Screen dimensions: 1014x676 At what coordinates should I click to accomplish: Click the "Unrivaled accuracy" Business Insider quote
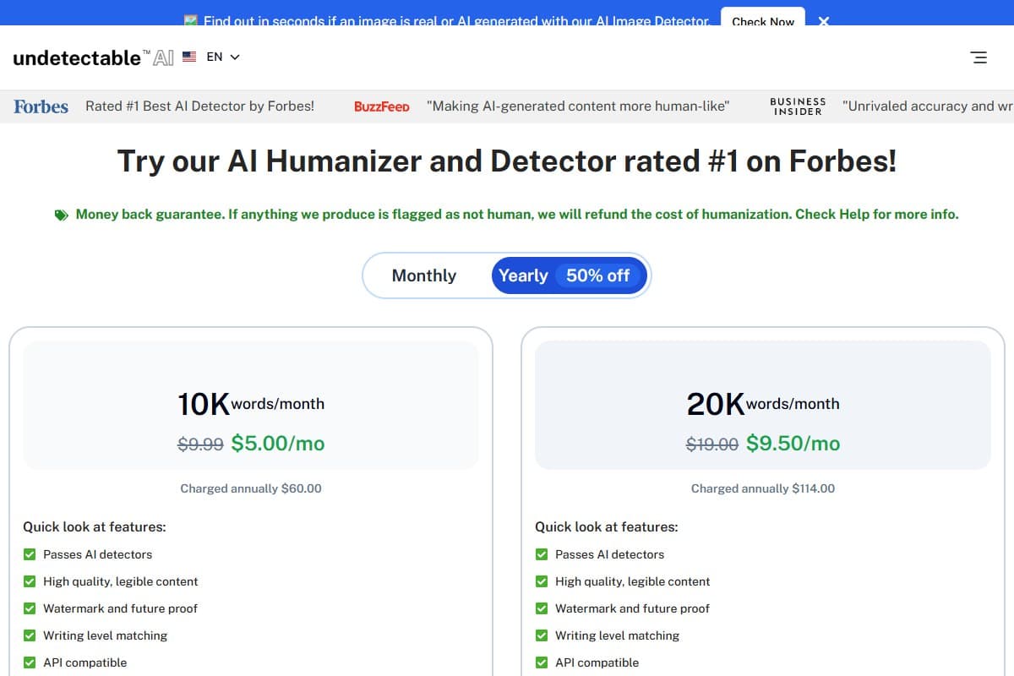928,106
